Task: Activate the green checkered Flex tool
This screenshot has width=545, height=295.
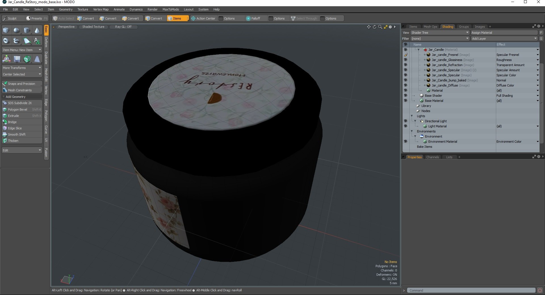Action: (27, 59)
